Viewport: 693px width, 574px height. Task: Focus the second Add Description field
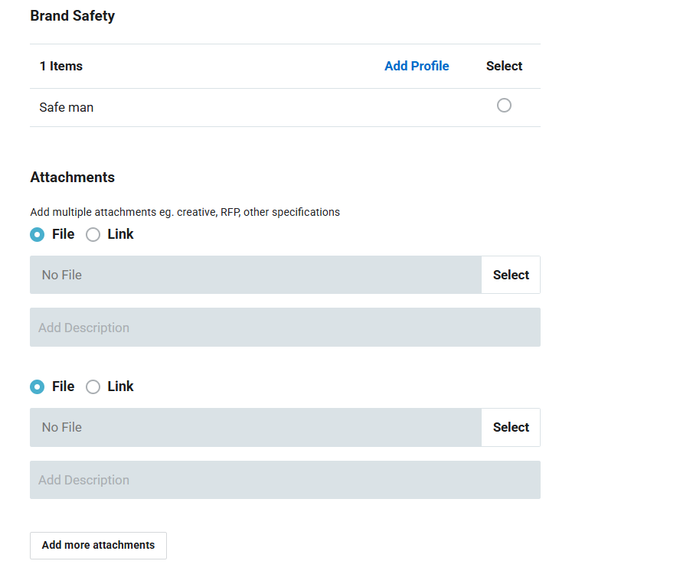tap(285, 480)
